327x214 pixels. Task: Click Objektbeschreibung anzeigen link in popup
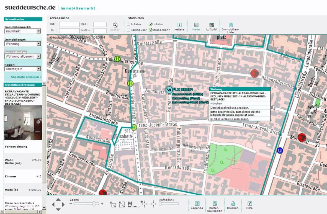pos(229,108)
